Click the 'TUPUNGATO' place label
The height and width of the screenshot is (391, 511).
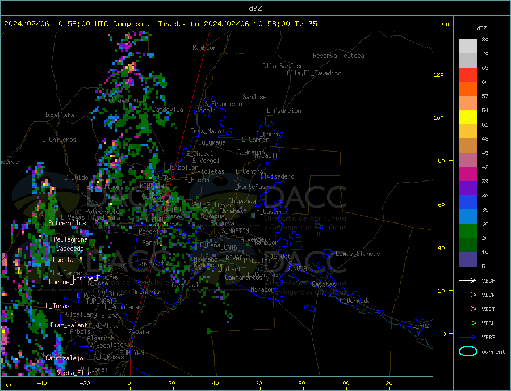click(x=102, y=301)
